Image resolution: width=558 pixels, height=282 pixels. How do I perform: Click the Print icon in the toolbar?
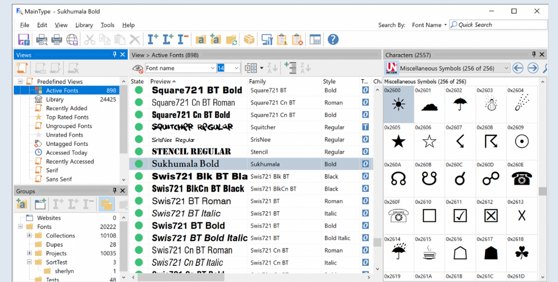pos(56,40)
